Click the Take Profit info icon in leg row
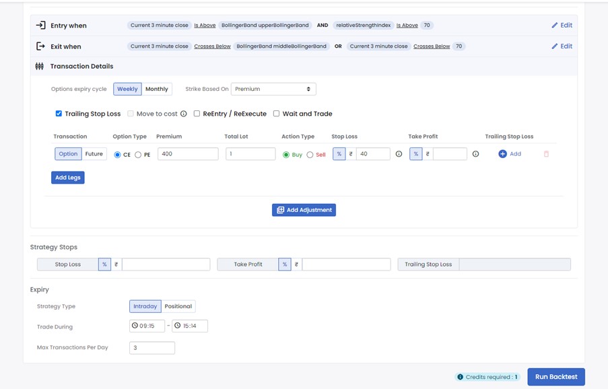 pos(475,154)
